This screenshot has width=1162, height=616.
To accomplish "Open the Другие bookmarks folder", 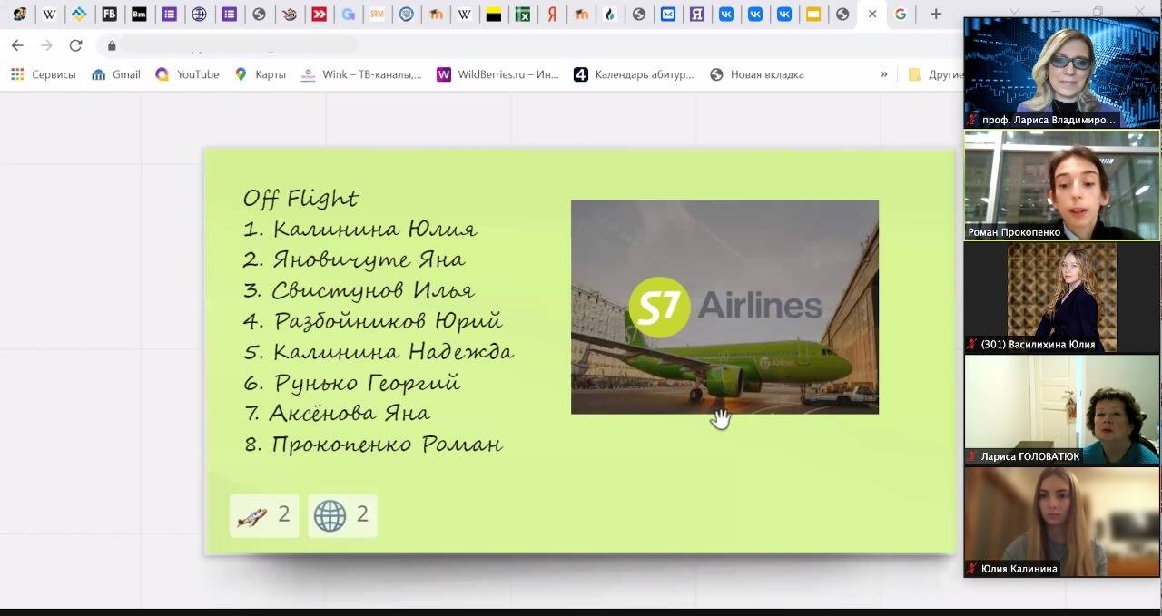I will [x=935, y=74].
